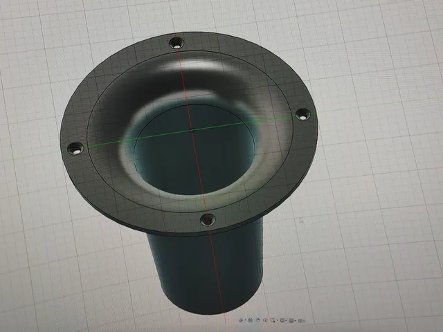
Task: Select the Zoom tool
Action: [265, 320]
